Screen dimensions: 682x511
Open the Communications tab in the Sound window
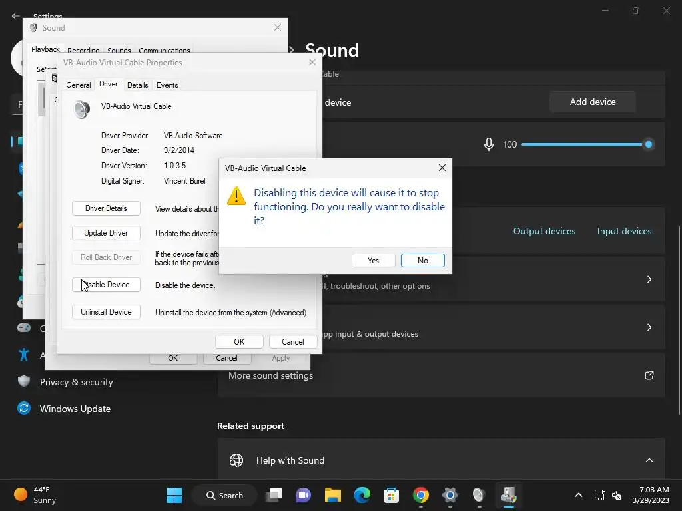165,51
